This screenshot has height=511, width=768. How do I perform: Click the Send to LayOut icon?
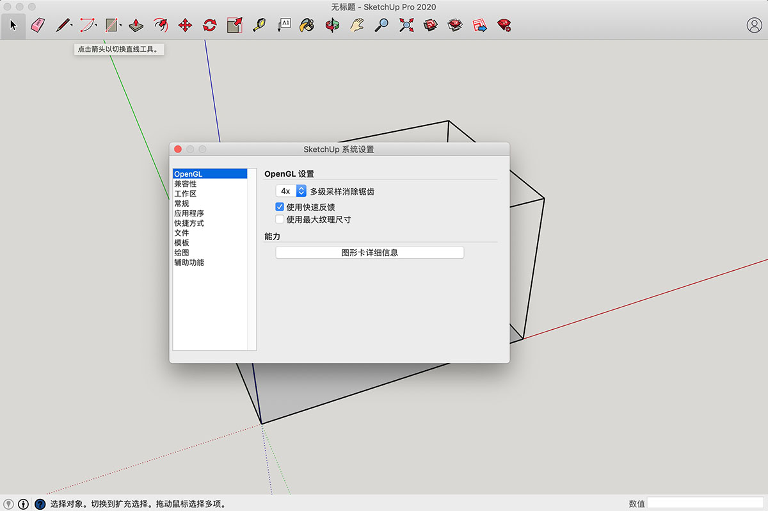point(479,26)
